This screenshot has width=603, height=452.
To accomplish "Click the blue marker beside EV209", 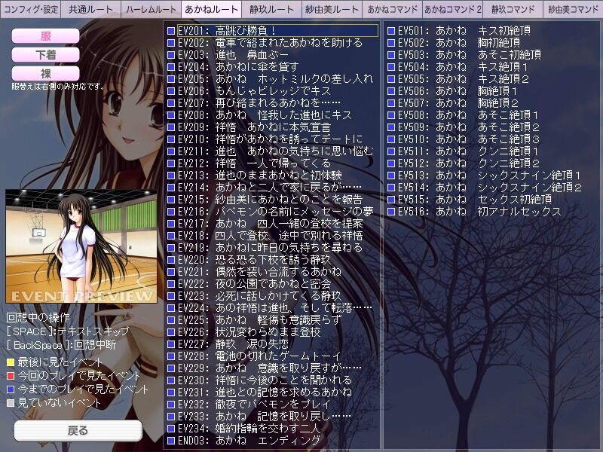I will 171,127.
